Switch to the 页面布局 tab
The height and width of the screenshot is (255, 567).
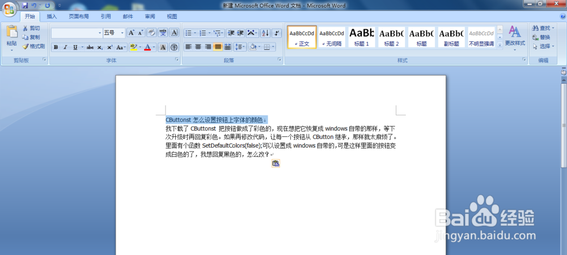coord(79,16)
